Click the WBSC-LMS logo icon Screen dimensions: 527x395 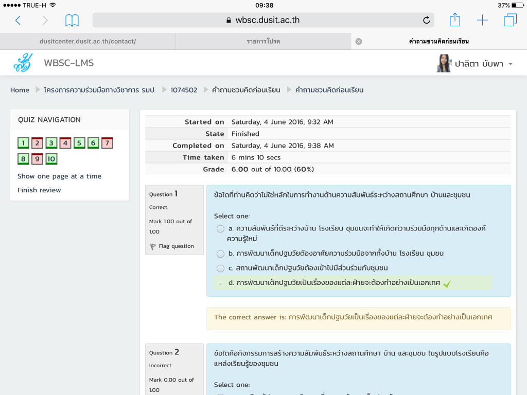coord(23,63)
